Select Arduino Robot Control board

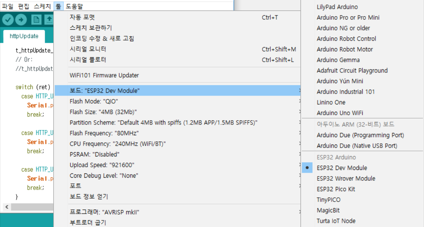point(362,39)
